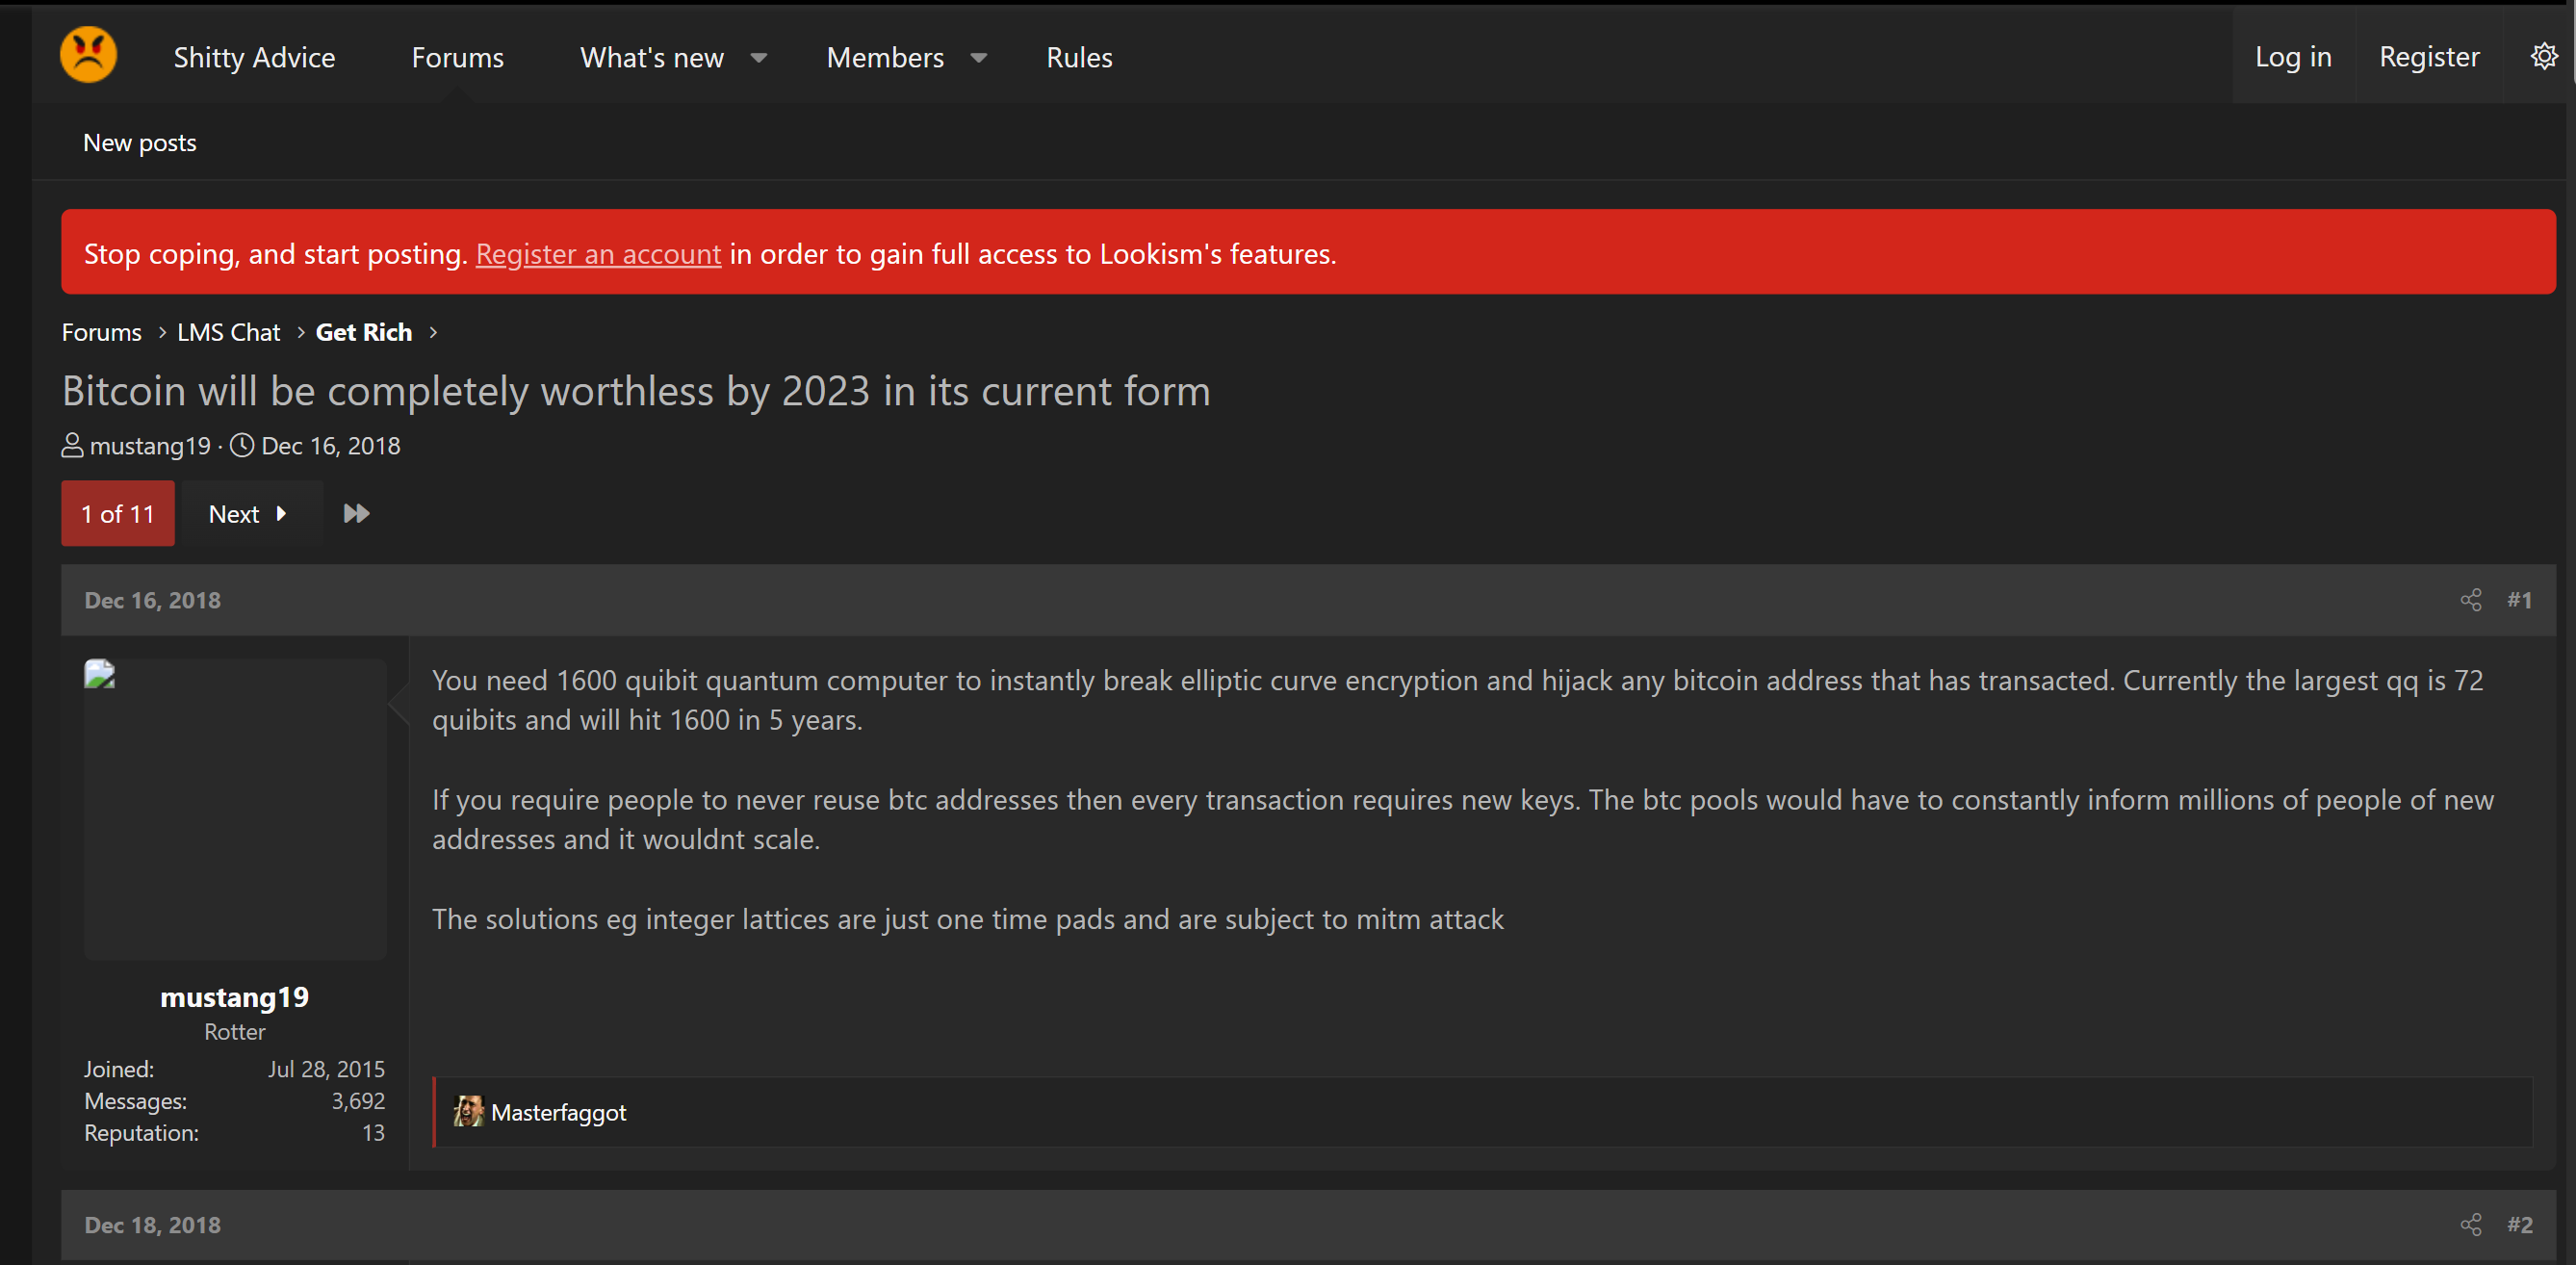Click the Rotter user title text
This screenshot has height=1265, width=2576.
click(235, 1032)
